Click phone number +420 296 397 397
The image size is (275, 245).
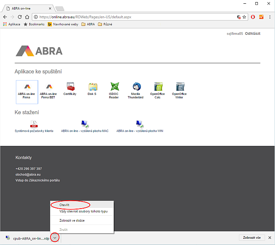tap(29, 168)
